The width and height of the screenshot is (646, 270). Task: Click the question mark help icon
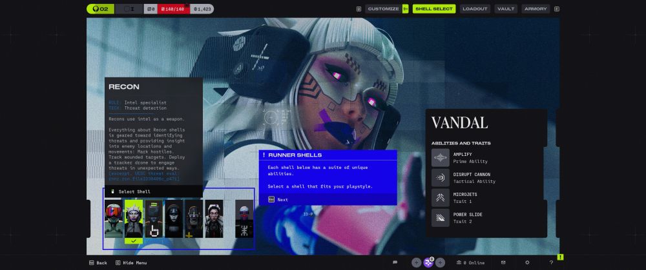[x=551, y=262]
